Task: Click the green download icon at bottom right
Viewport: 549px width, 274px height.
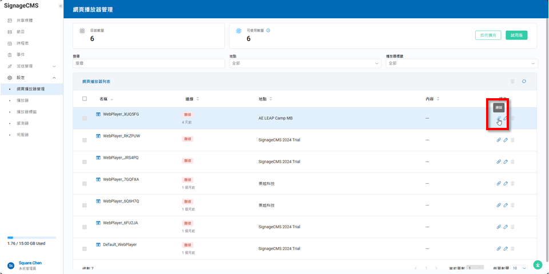Action: [538, 265]
